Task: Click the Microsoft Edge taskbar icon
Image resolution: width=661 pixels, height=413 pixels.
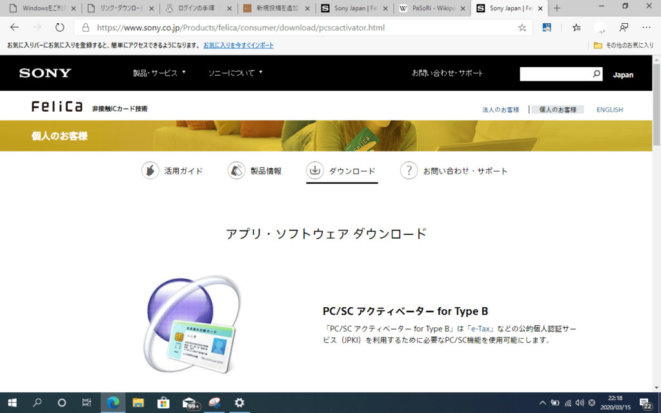Action: point(113,403)
